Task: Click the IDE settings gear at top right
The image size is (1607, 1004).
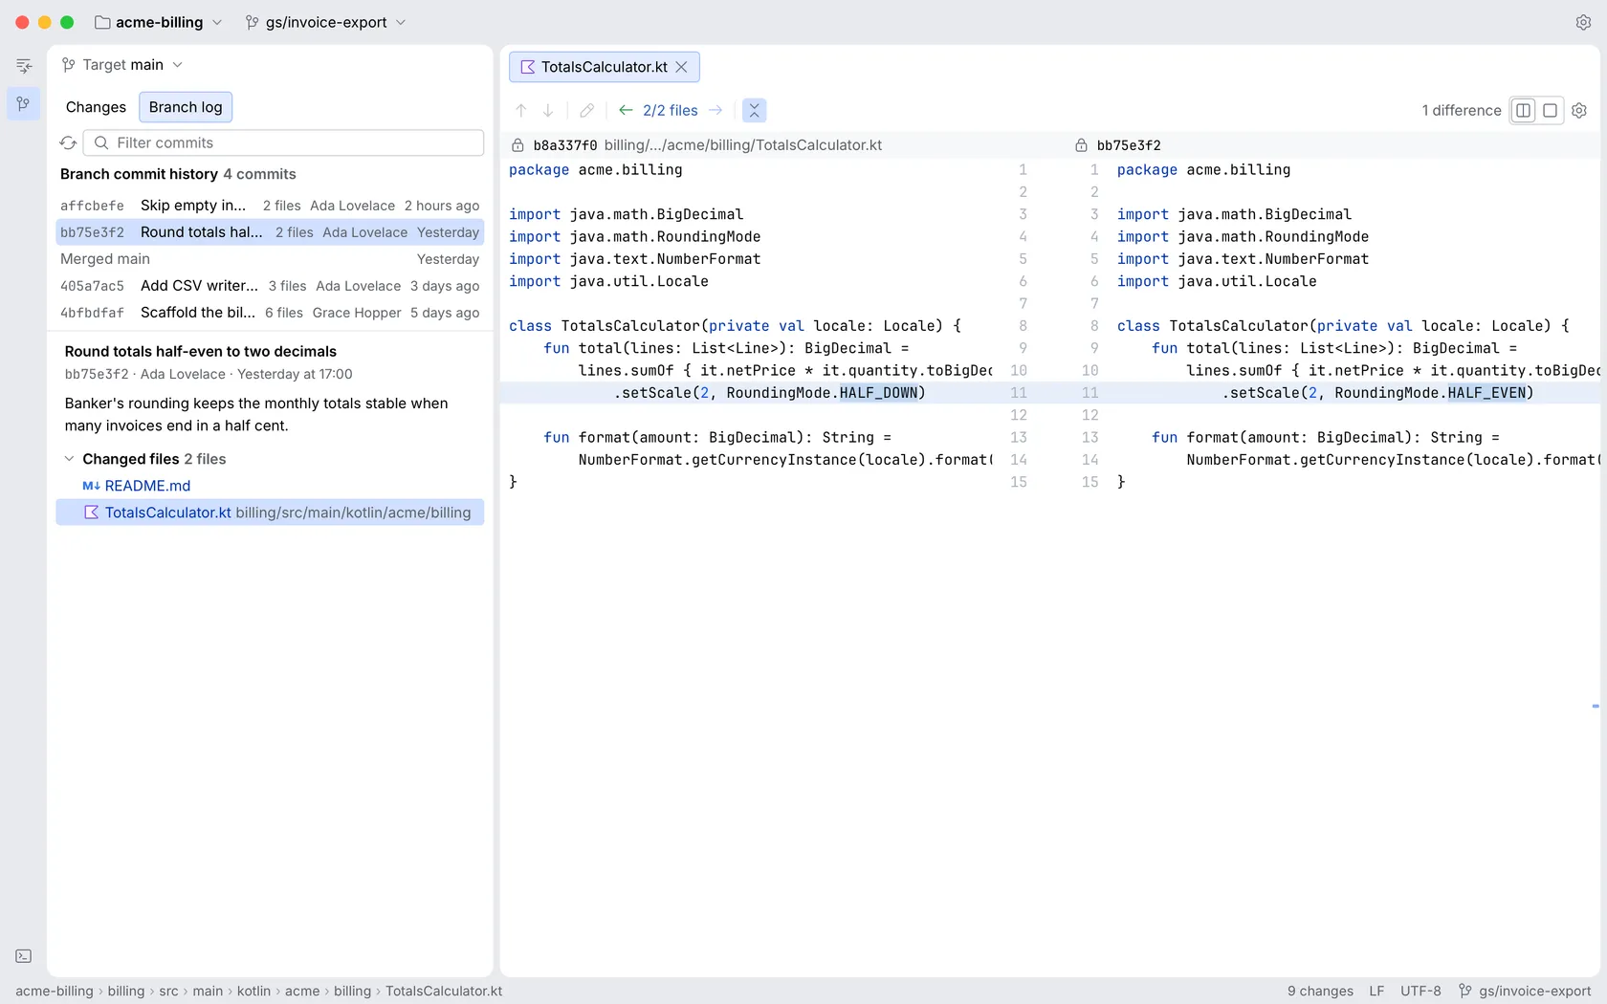Action: pos(1583,22)
